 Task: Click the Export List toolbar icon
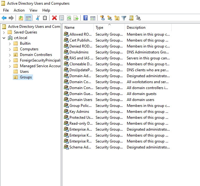(x=76, y=18)
